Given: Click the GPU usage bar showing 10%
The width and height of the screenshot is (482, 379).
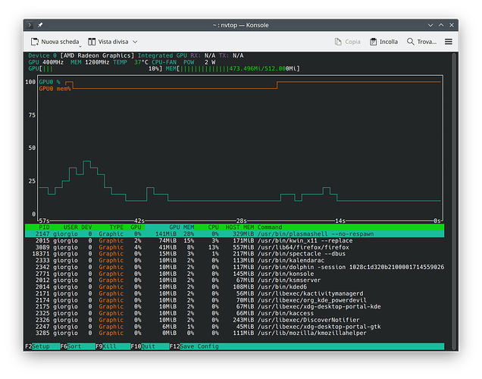Looking at the screenshot, I should 95,68.
